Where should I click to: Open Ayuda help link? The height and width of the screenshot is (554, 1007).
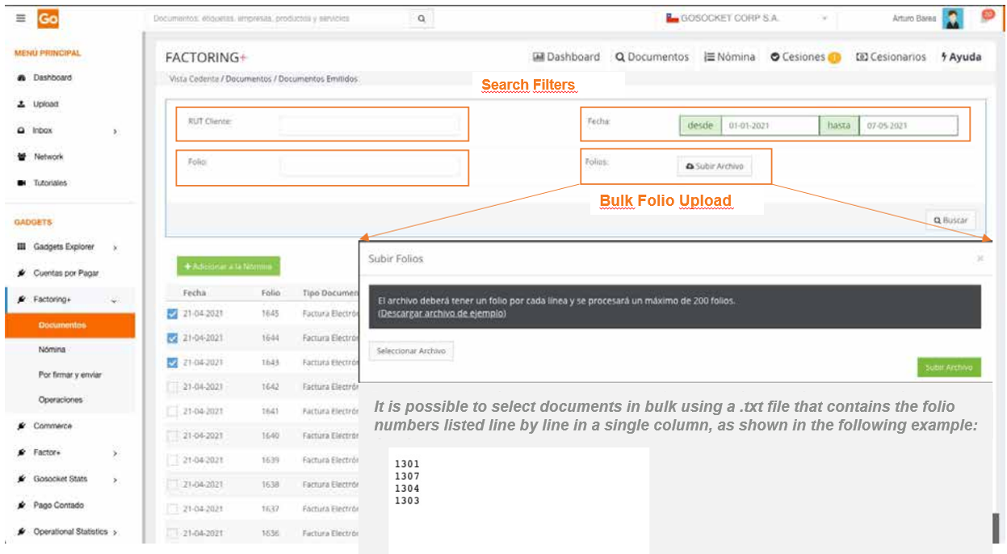(x=961, y=57)
